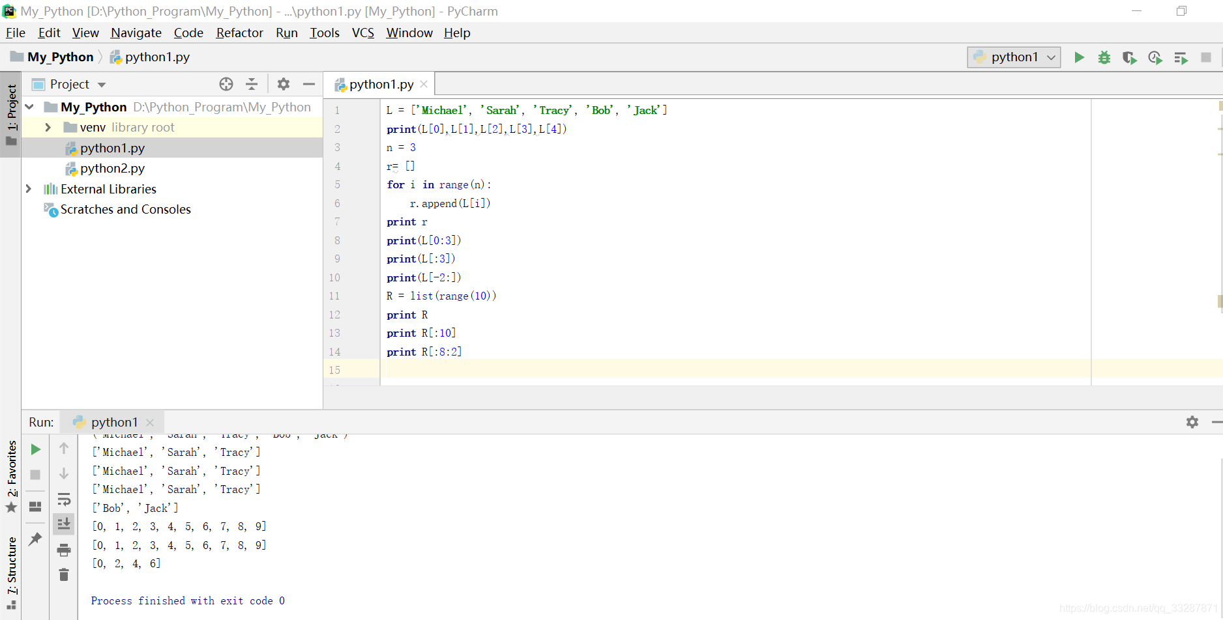Open the VCS menu
This screenshot has width=1223, height=620.
pyautogui.click(x=363, y=33)
